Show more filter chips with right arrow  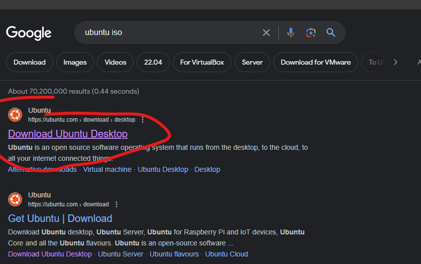pos(395,62)
